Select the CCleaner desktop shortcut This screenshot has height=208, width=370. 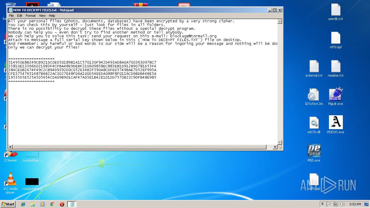point(10,156)
